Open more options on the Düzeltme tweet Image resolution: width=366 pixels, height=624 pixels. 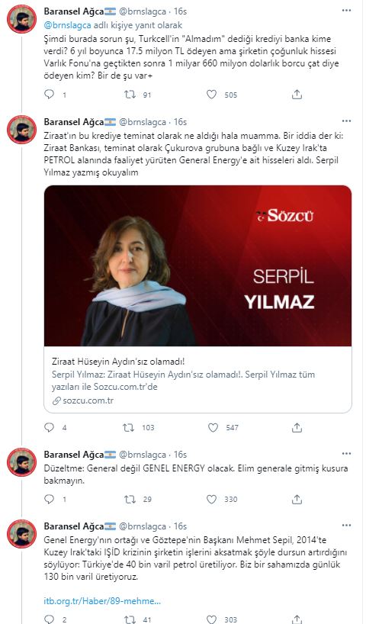click(346, 454)
